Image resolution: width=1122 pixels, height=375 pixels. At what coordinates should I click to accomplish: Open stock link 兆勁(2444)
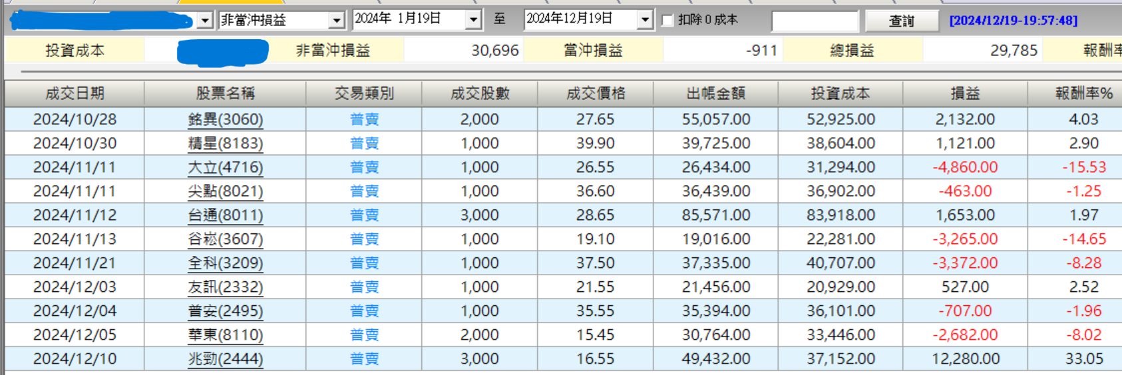coord(226,358)
